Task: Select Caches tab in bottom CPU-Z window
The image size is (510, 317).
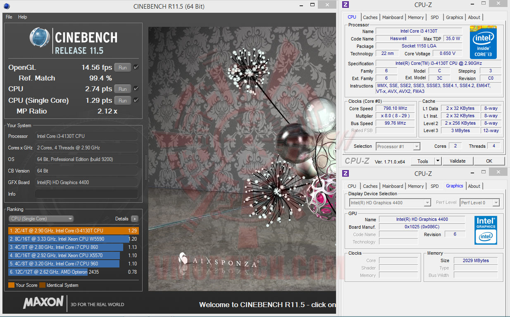Action: [370, 186]
